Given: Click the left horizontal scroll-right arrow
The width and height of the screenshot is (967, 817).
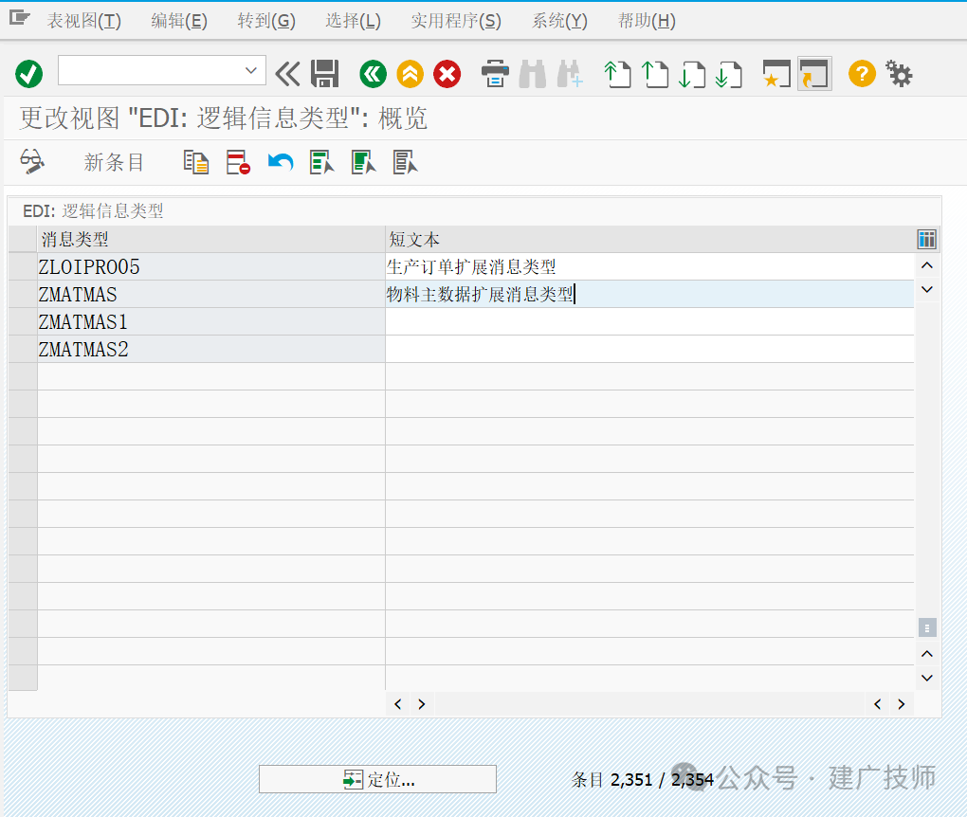Looking at the screenshot, I should 422,704.
